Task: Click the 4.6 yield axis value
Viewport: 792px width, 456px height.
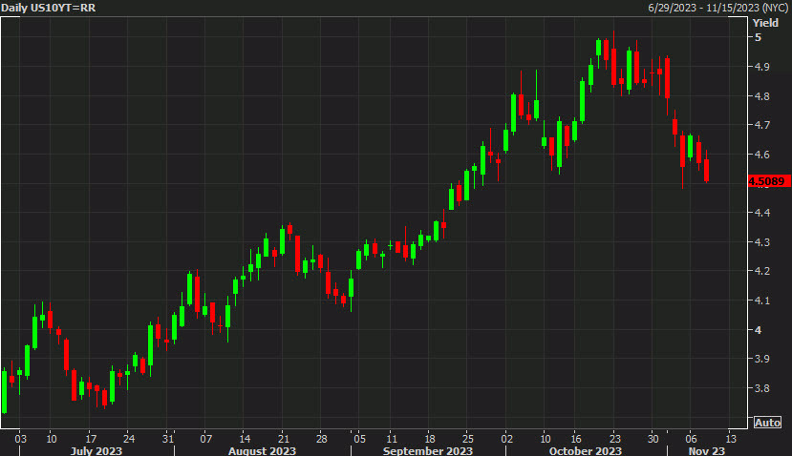Action: coord(761,155)
